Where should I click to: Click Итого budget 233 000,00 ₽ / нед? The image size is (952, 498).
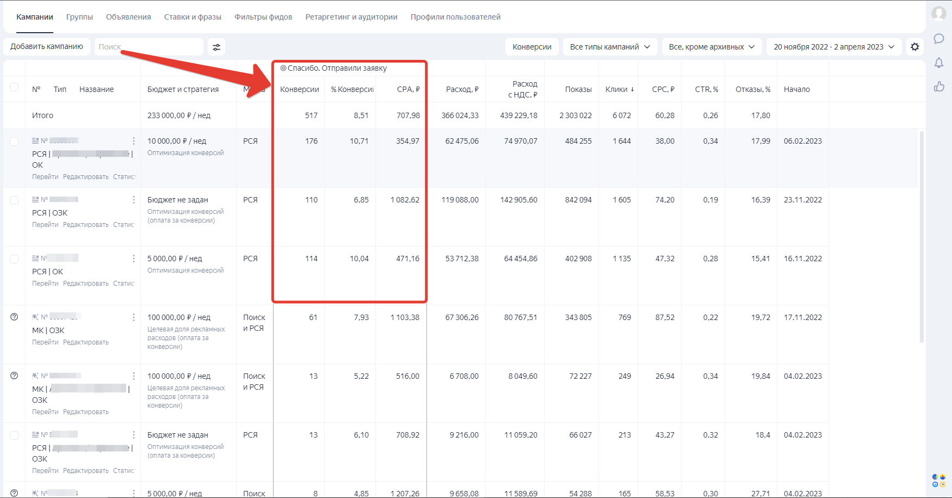(x=179, y=115)
